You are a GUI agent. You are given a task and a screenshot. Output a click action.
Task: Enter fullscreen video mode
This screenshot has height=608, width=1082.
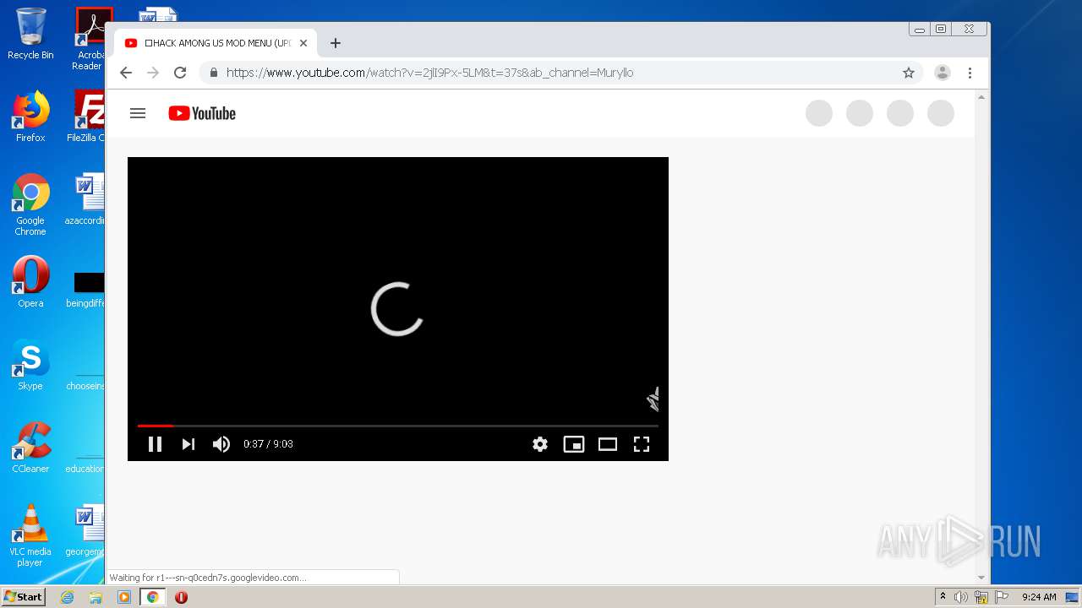[x=642, y=444]
